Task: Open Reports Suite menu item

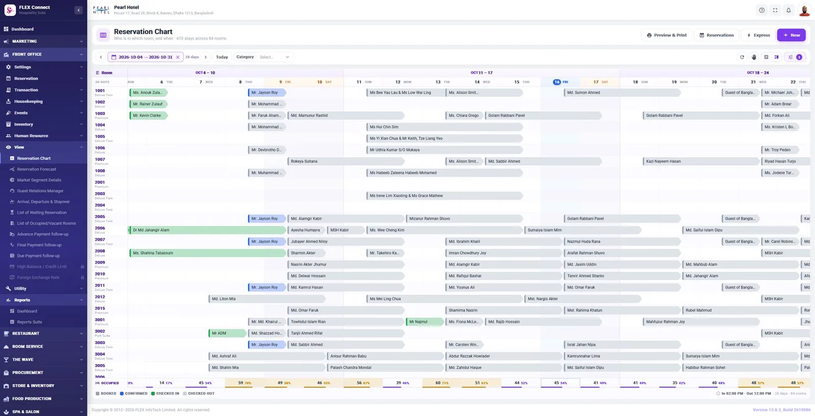Action: click(x=43, y=322)
